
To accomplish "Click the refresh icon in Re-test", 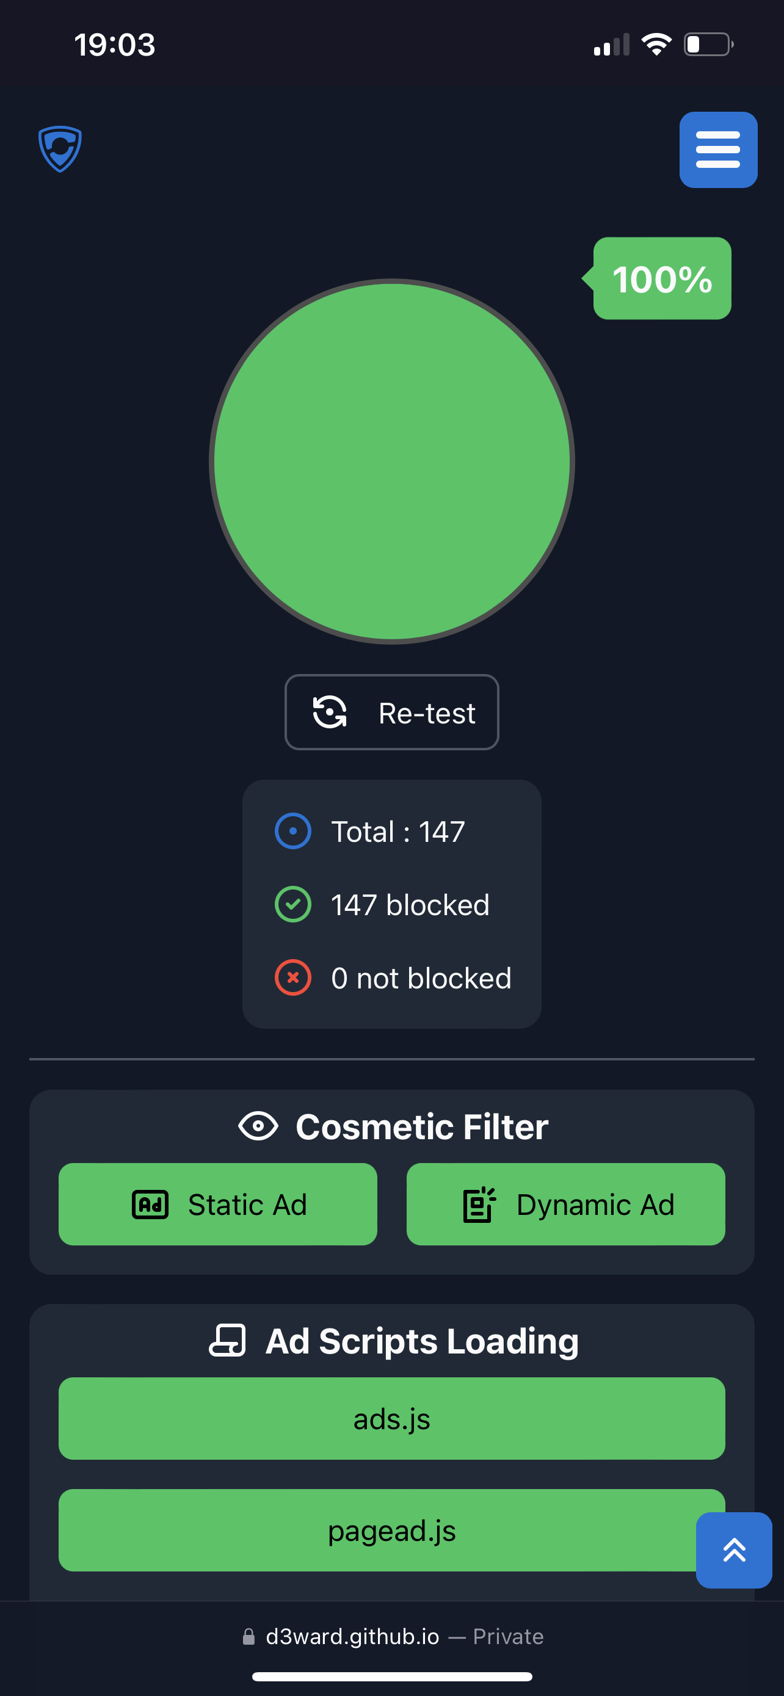I will pyautogui.click(x=329, y=712).
